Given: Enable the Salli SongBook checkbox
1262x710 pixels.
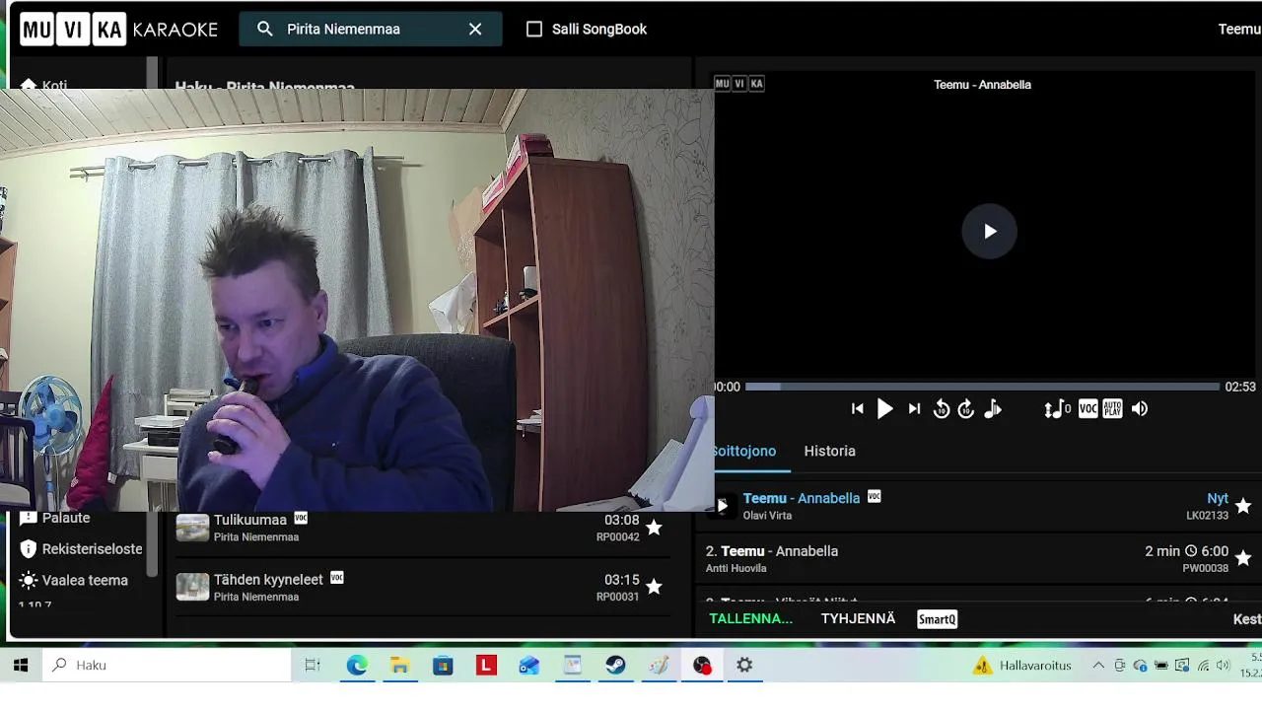Looking at the screenshot, I should click(x=534, y=30).
